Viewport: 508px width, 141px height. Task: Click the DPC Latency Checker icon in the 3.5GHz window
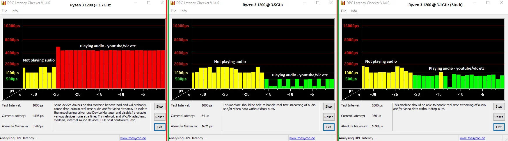click(x=173, y=3)
